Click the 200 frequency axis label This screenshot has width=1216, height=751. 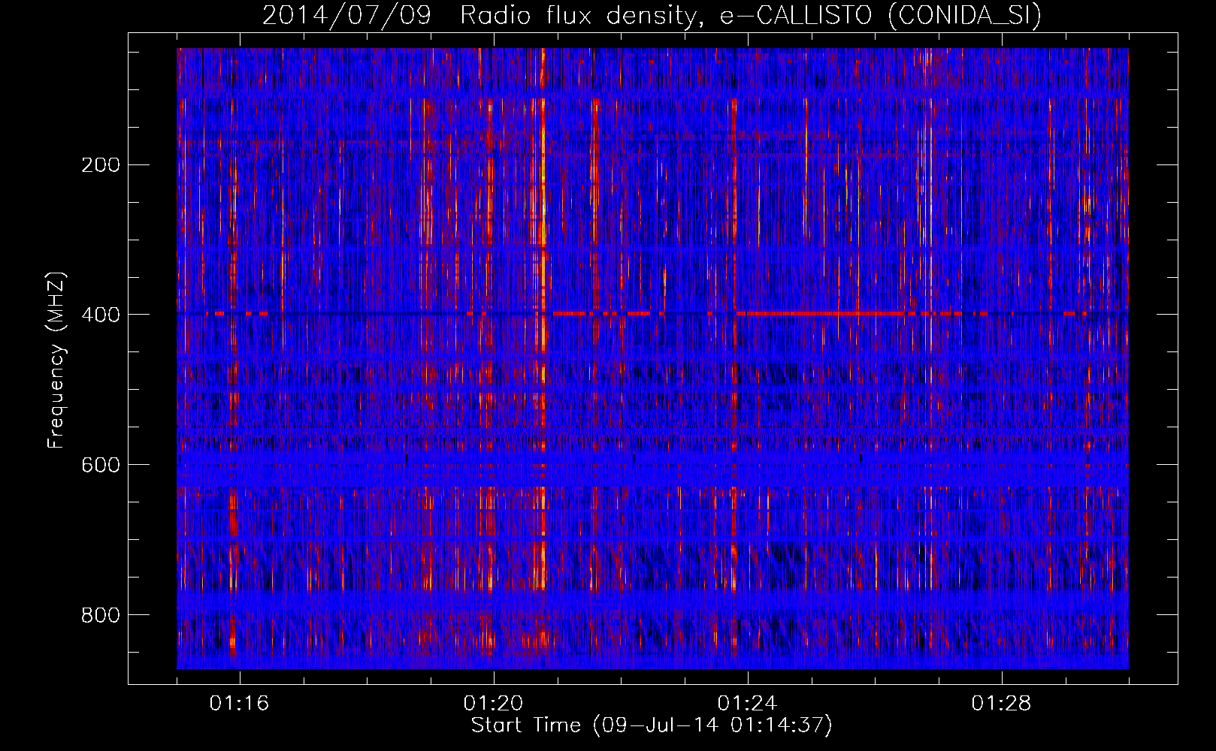coord(100,165)
